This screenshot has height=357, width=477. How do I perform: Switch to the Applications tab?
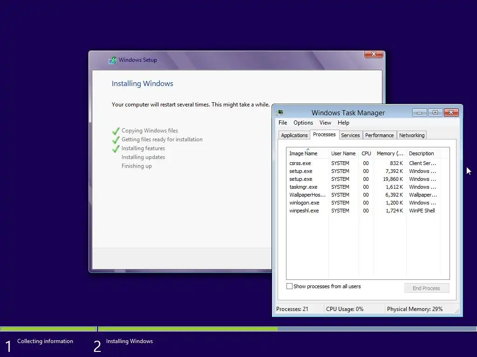[x=294, y=135]
